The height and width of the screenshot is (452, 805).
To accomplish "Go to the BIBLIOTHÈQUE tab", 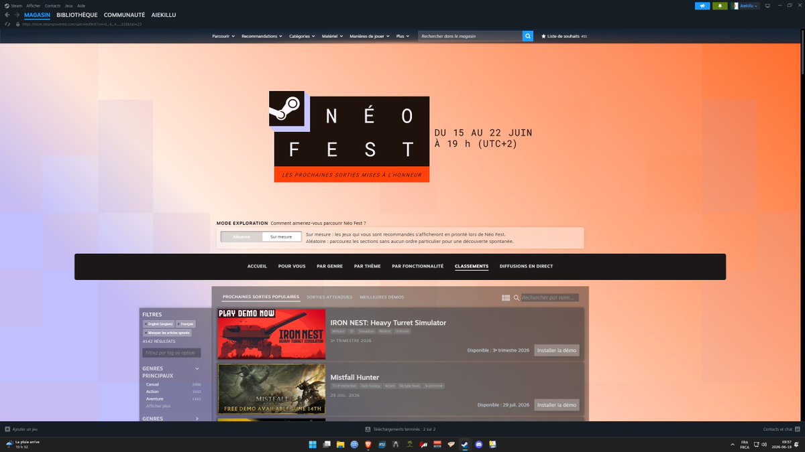I will [77, 15].
